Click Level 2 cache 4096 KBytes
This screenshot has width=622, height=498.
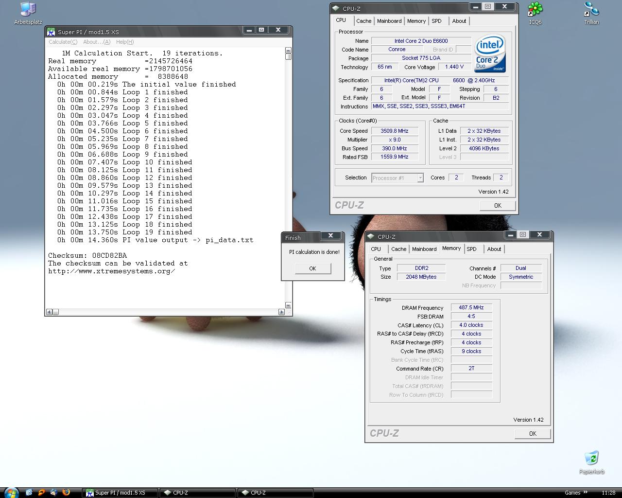point(484,148)
